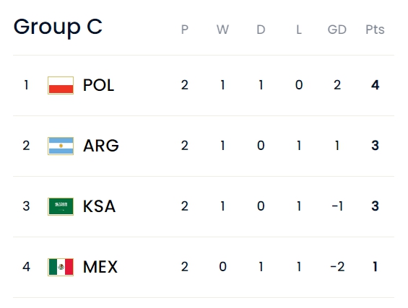Click the GD column header
Screen dimensions: 408x308
pyautogui.click(x=337, y=30)
